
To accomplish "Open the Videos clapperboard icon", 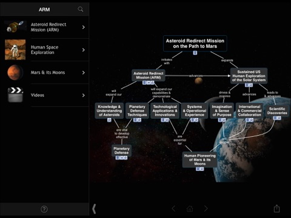I will pos(15,95).
